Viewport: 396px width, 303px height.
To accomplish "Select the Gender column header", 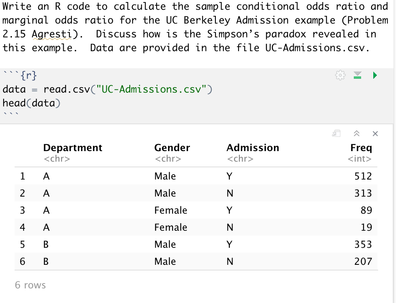I will (172, 147).
